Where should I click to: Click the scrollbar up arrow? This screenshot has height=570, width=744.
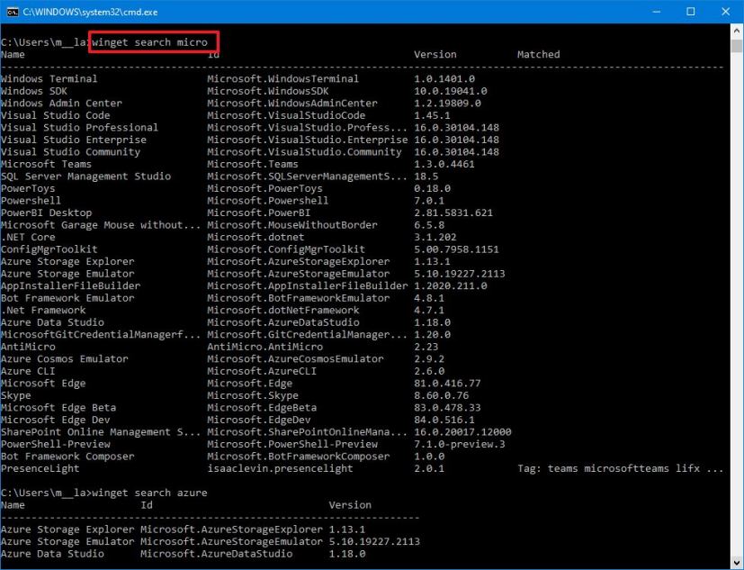(736, 29)
